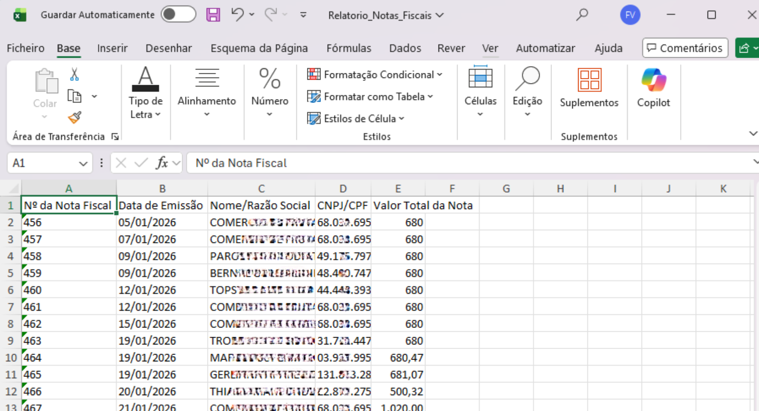Open the Colar dropdown arrow
Screen dimensions: 759x411
44,116
